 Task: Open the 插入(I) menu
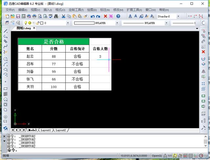[48, 10]
